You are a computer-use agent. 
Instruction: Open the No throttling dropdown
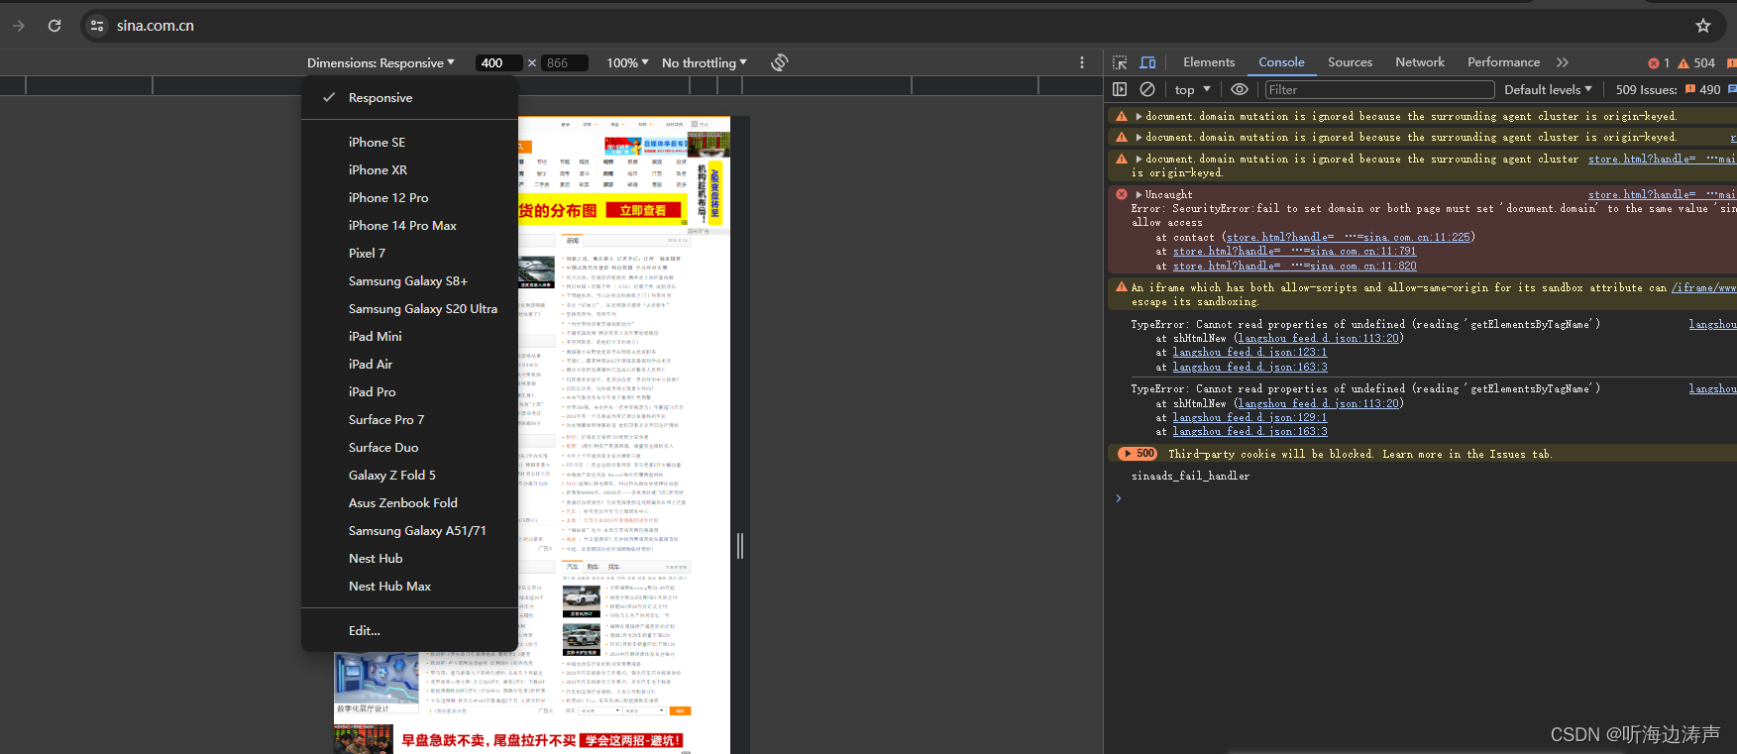tap(705, 62)
